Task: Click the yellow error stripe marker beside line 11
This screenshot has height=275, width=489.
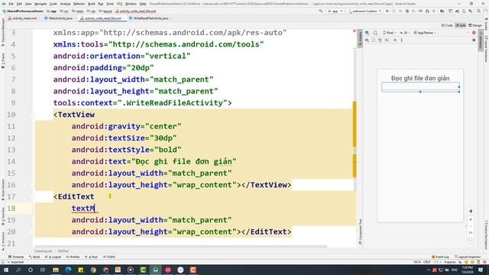Action: 355,124
